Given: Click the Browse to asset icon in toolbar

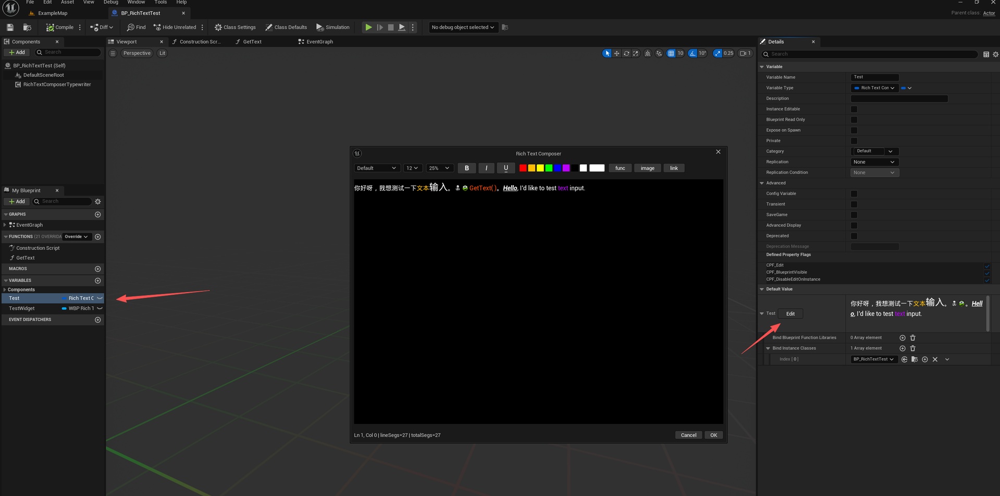Looking at the screenshot, I should [x=27, y=27].
